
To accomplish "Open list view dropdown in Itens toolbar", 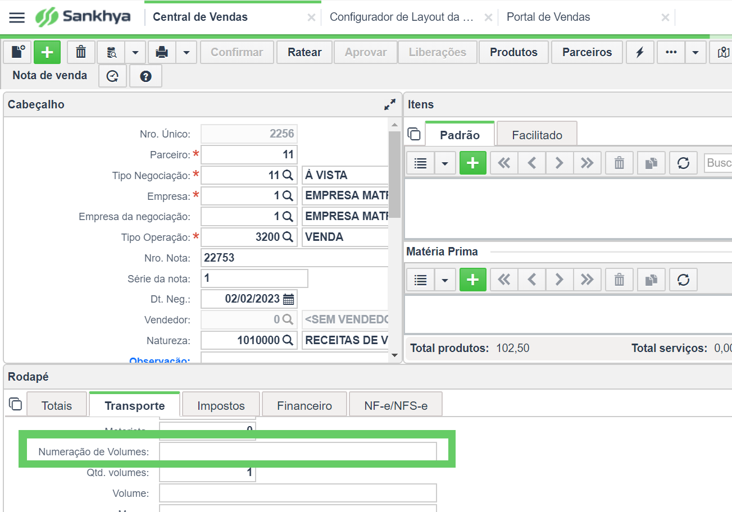I will coord(445,163).
